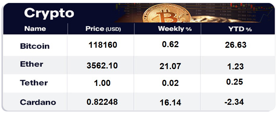Click Tether YTD value 0.25
Viewport: 278px width, 115px height.
pos(235,82)
